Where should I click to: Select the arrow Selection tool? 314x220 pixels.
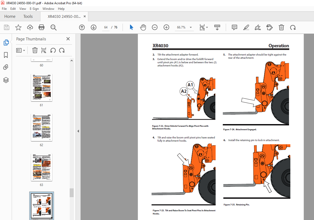click(x=131, y=27)
